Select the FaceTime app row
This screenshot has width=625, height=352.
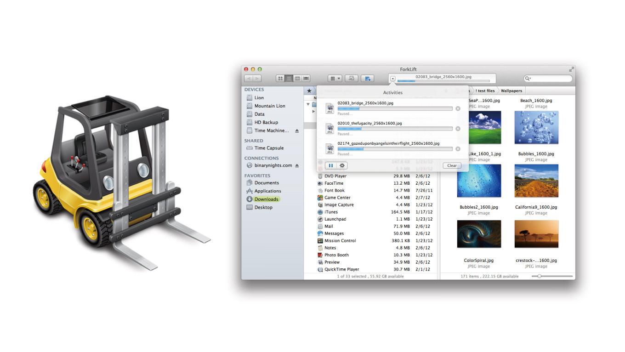pyautogui.click(x=370, y=183)
